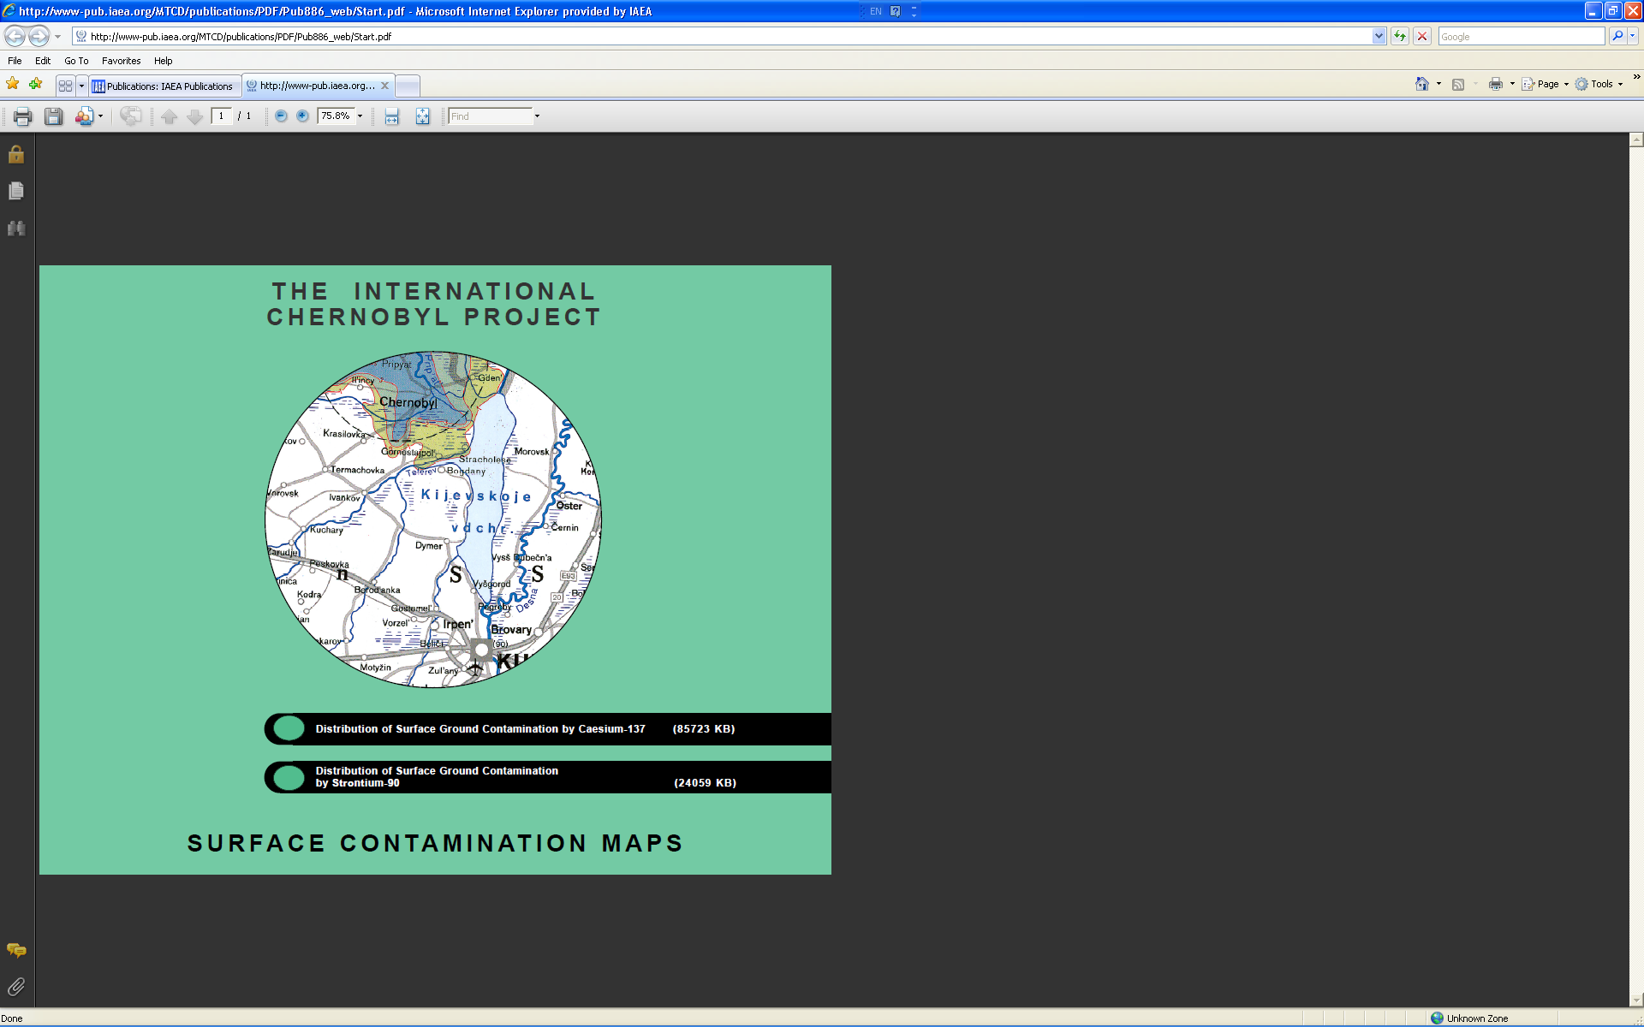Click the page number field
Screen dimensions: 1644x1027
tap(222, 116)
